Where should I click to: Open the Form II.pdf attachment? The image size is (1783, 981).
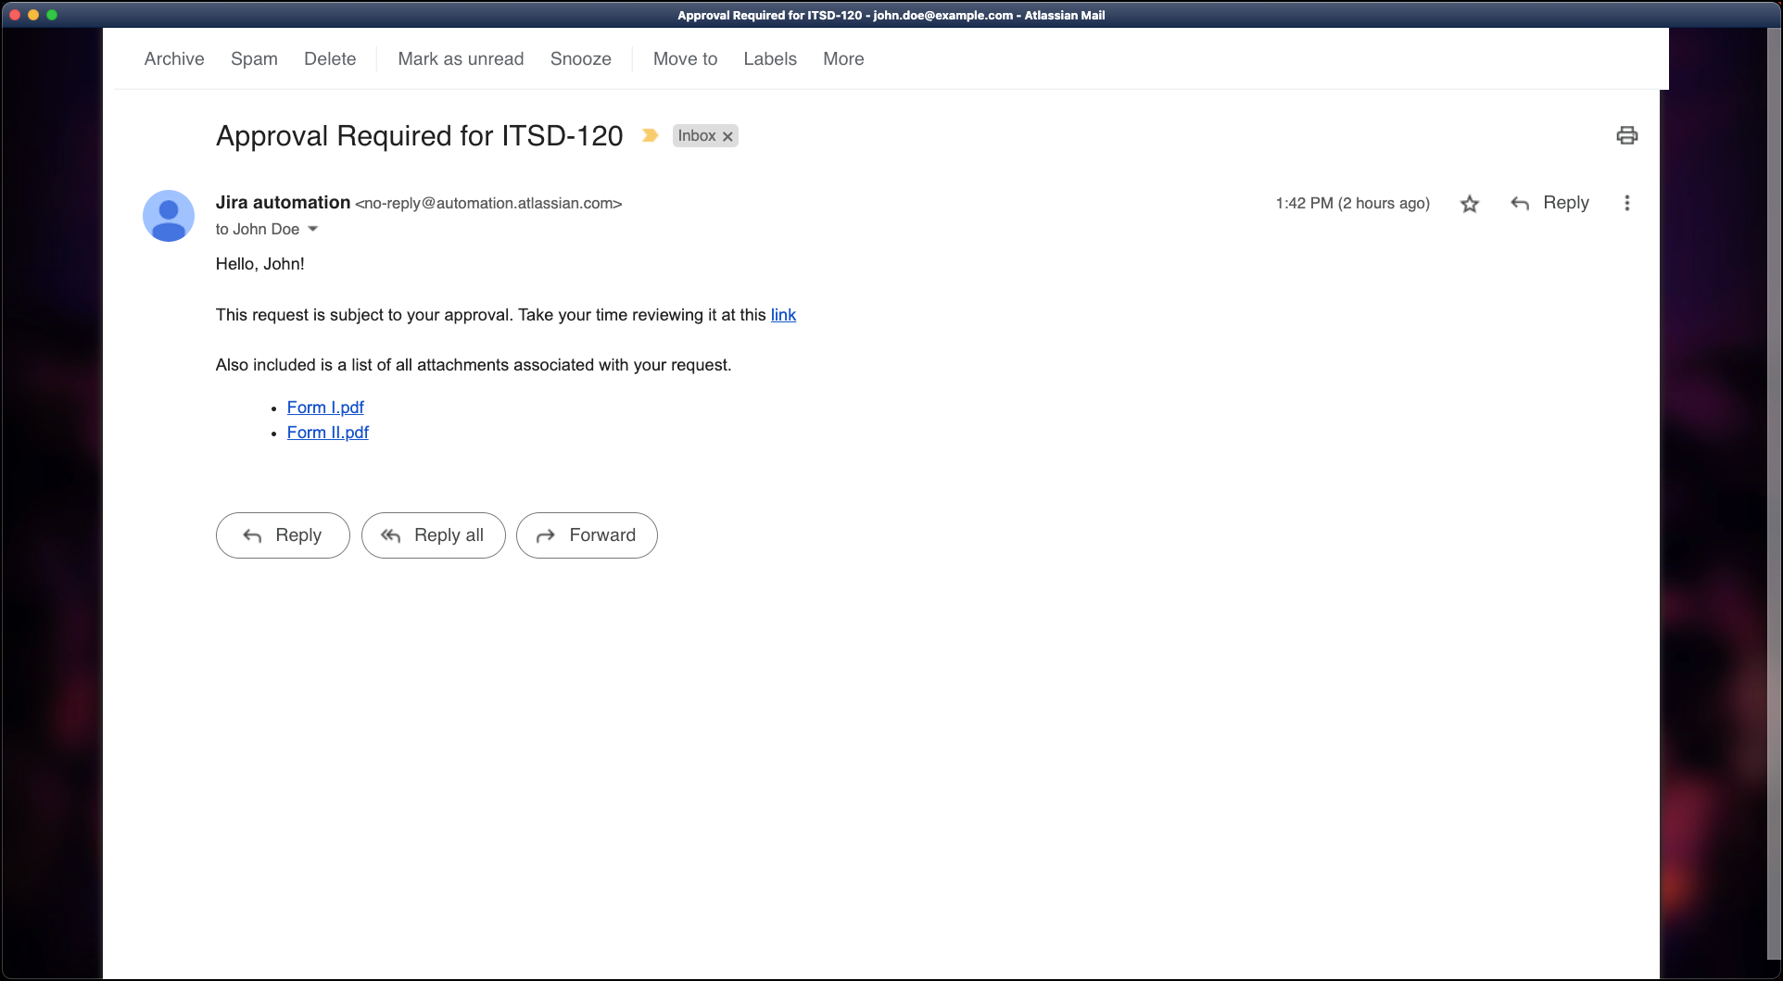coord(327,433)
